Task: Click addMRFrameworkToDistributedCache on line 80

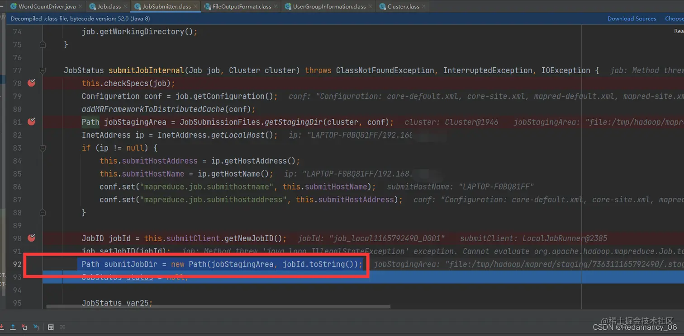Action: point(153,109)
